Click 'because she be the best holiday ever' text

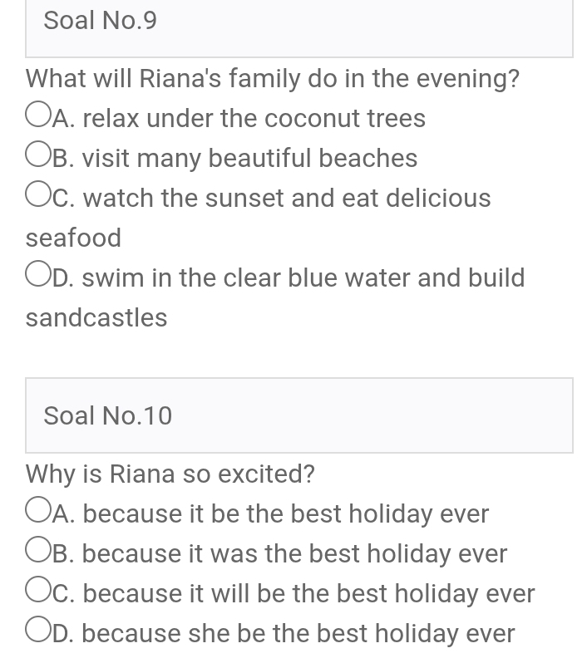pos(298,633)
